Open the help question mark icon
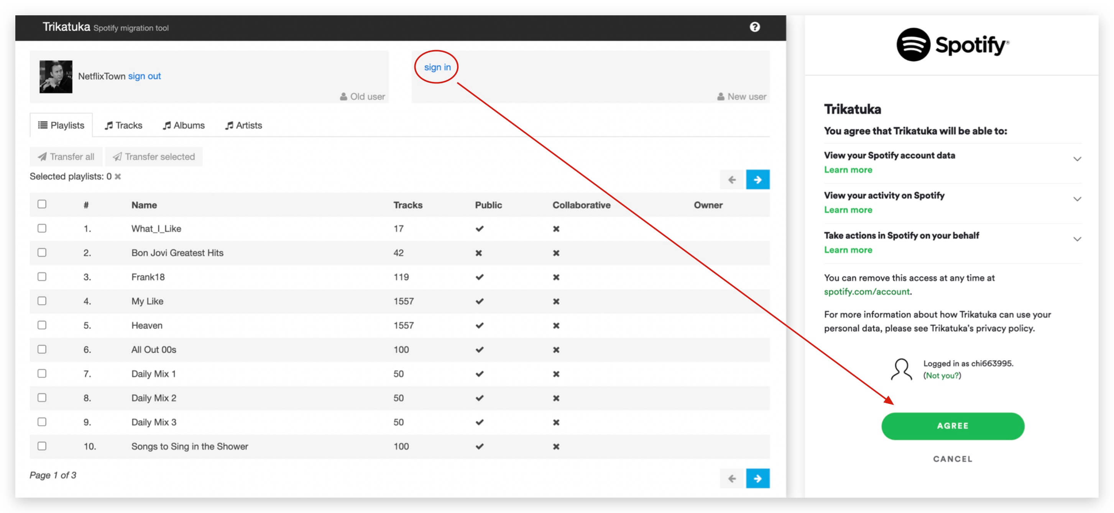 [754, 27]
